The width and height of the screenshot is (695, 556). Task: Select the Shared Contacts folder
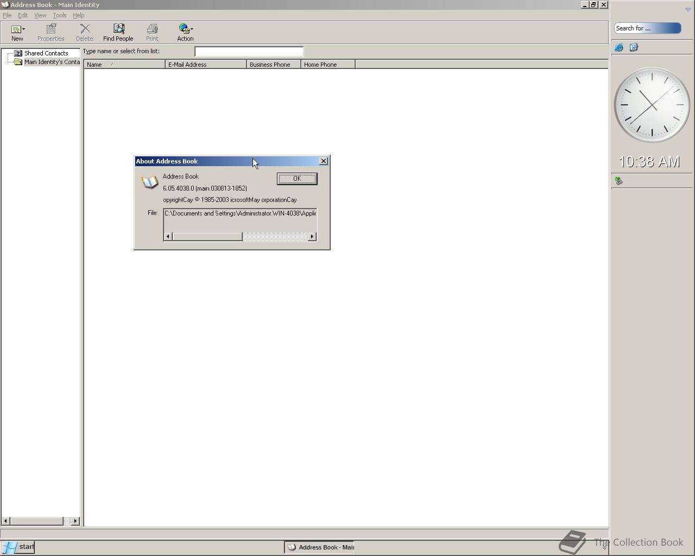(x=46, y=53)
